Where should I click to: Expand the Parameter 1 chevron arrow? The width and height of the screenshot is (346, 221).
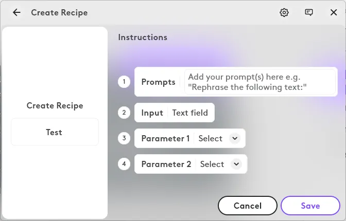coord(235,138)
